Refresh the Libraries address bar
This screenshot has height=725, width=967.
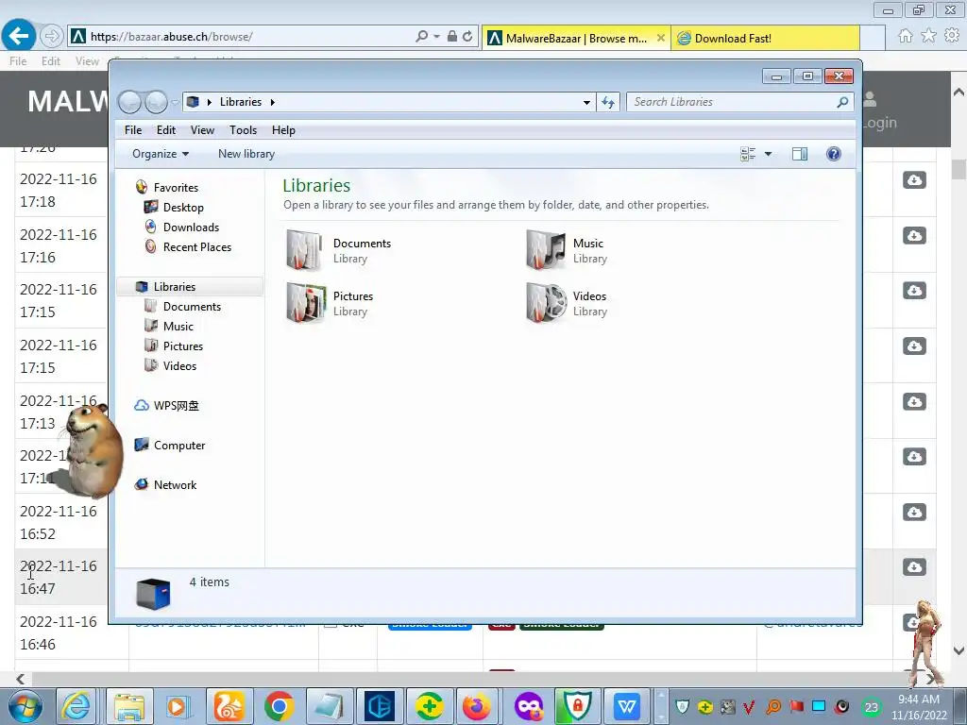(x=608, y=102)
